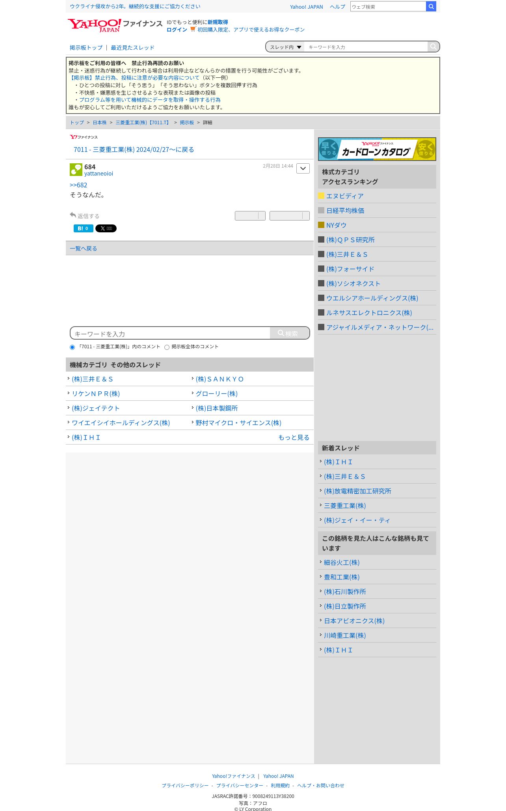The image size is (506, 811).
Task: Click Yahoo! JAPAN link in top bar
Action: [306, 7]
